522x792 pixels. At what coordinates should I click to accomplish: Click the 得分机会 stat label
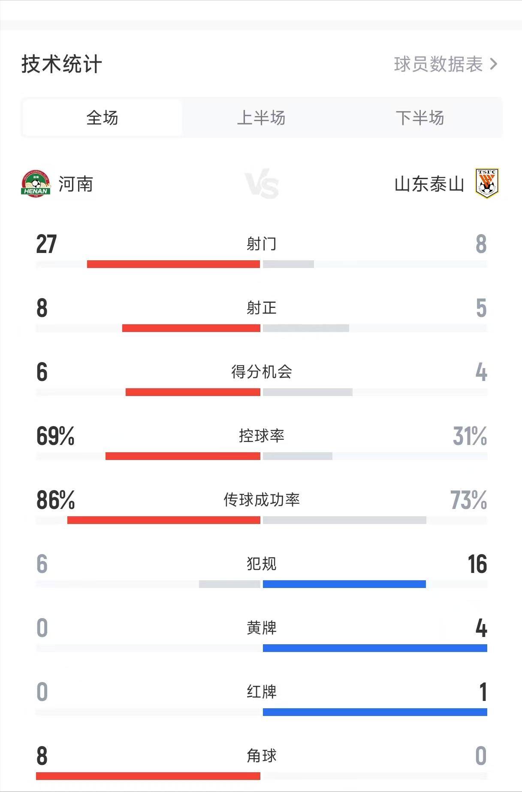261,372
